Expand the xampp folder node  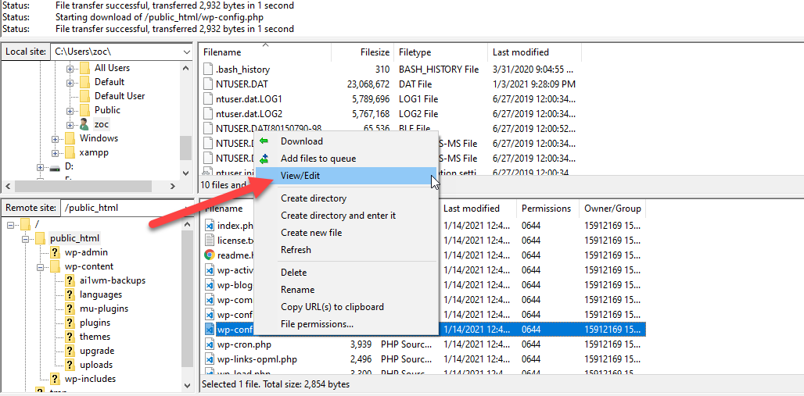point(55,153)
